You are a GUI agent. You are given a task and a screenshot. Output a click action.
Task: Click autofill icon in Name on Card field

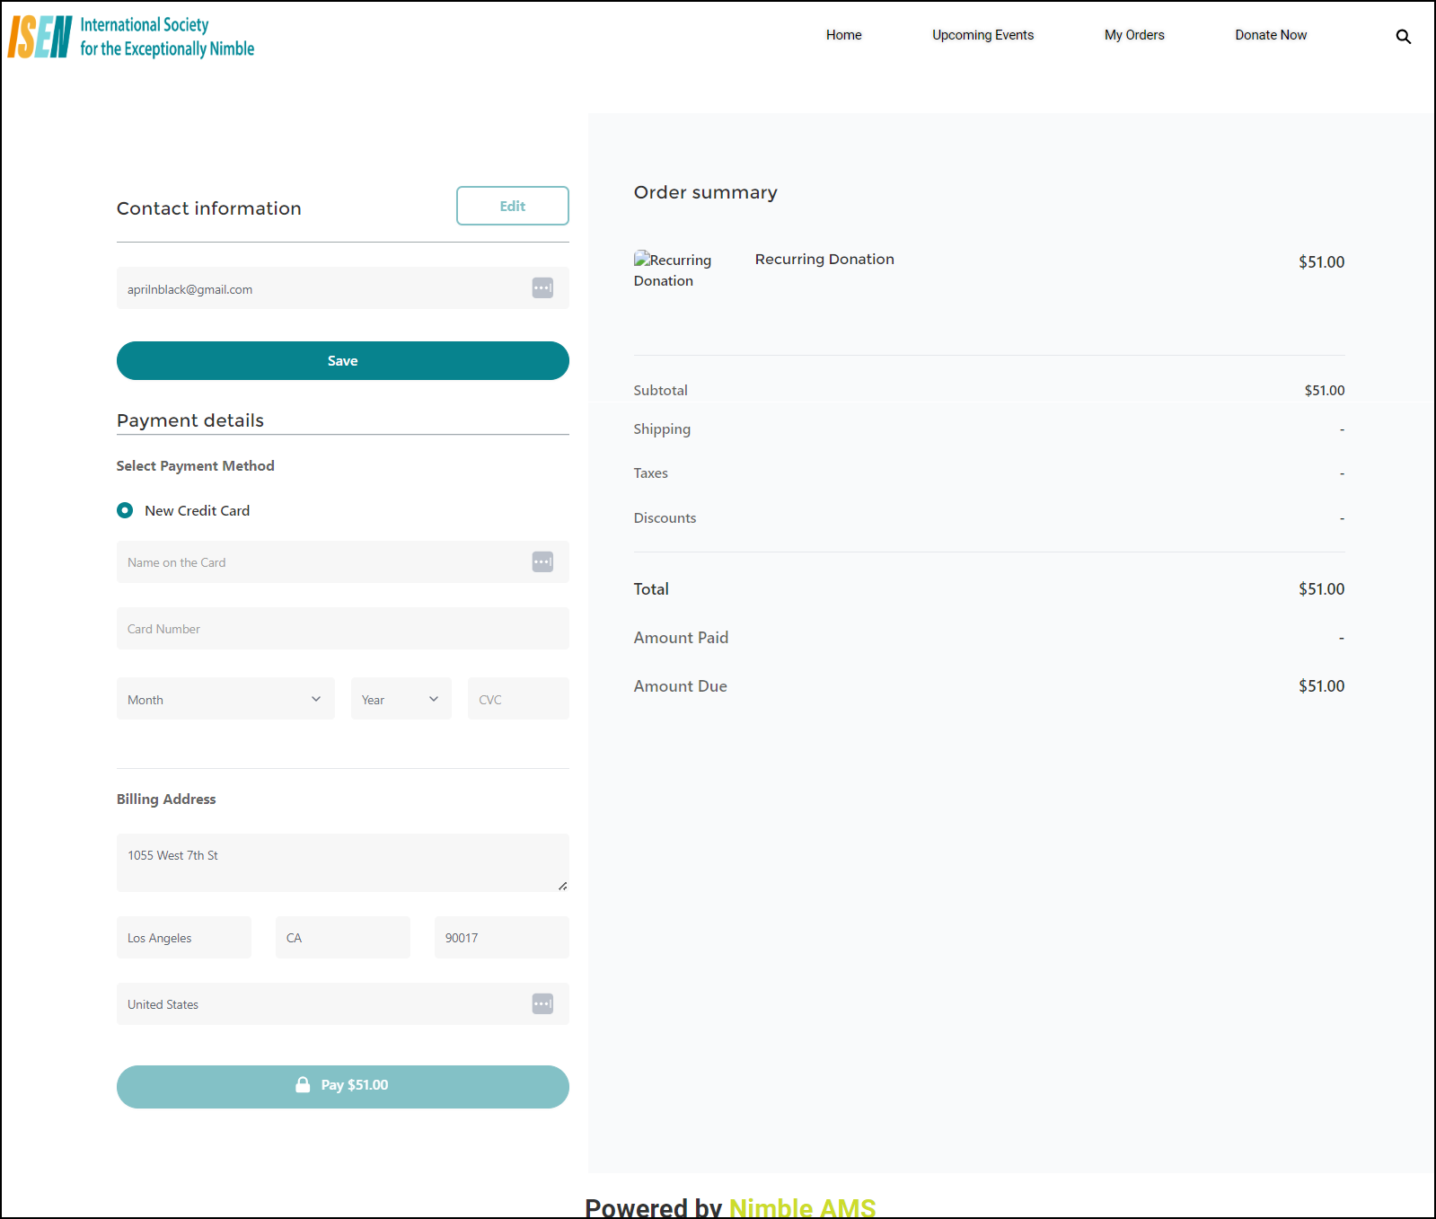542,562
